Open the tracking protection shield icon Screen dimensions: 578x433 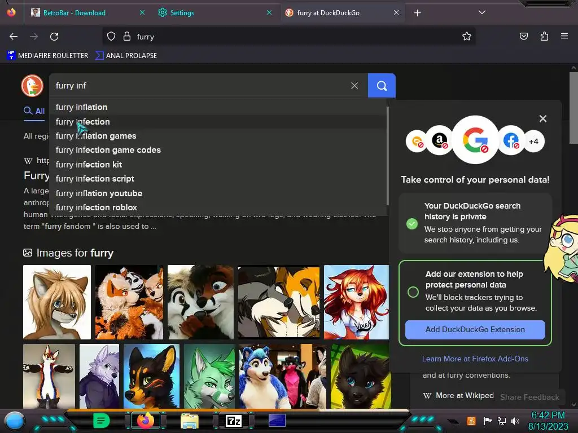click(x=111, y=36)
